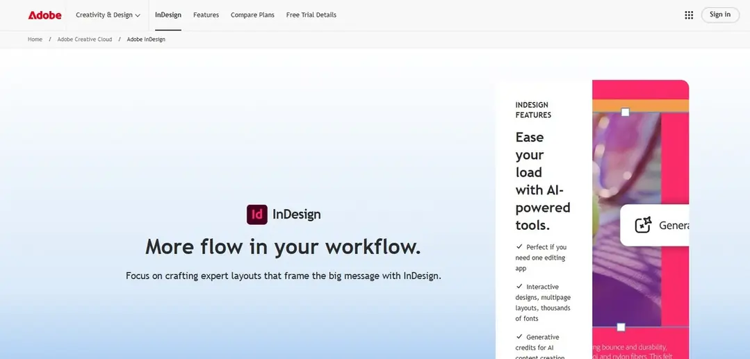Go to Home breadcrumb link
Viewport: 750px width, 359px height.
[35, 39]
